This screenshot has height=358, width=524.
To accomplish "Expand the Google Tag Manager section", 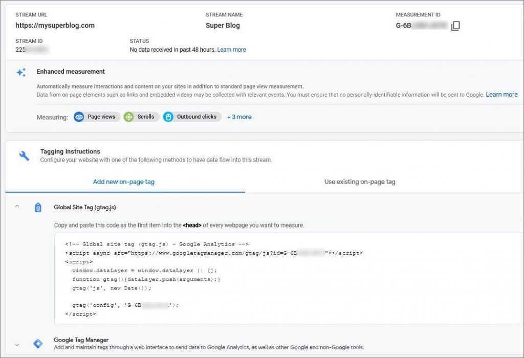I will pos(17,345).
